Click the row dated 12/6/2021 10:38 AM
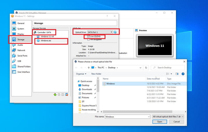This screenshot has height=132, width=208. point(144,87)
